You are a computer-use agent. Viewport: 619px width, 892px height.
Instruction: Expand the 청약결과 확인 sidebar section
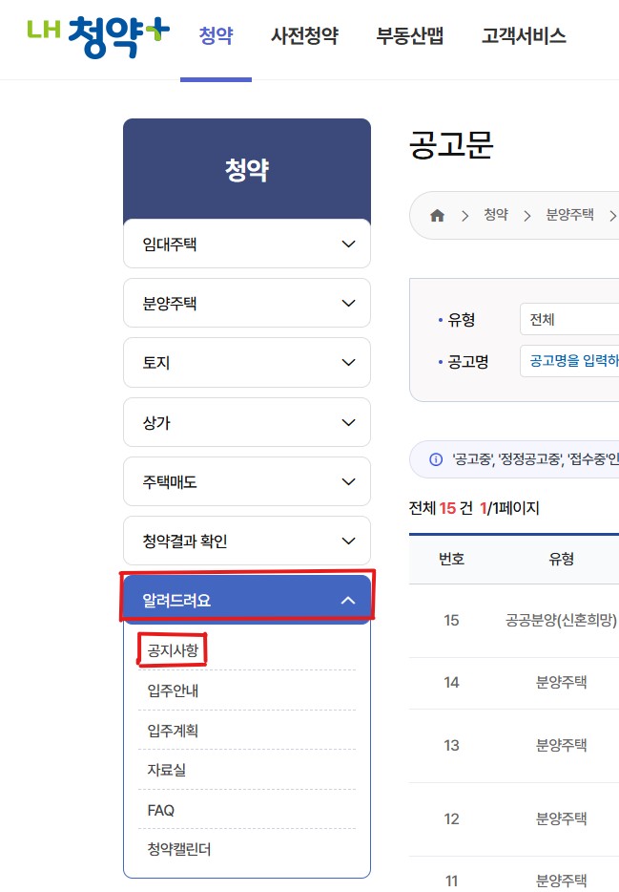tap(247, 541)
